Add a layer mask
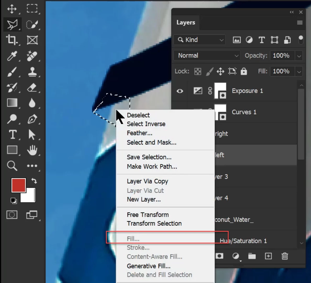 point(219,256)
